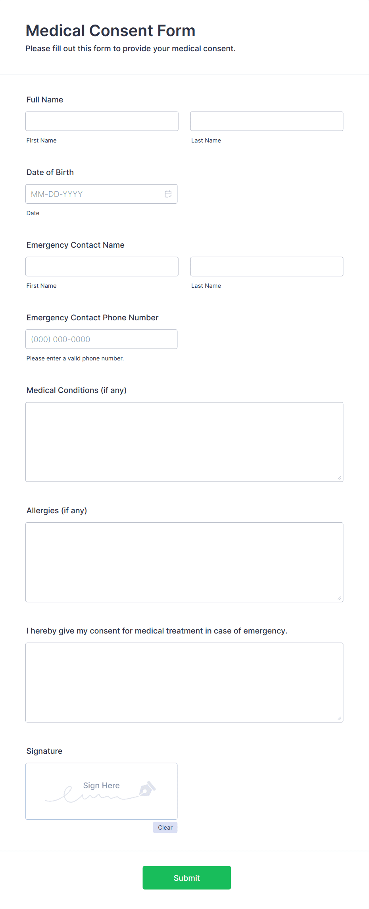Click the Date of Birth label
The image size is (369, 909).
click(x=50, y=172)
